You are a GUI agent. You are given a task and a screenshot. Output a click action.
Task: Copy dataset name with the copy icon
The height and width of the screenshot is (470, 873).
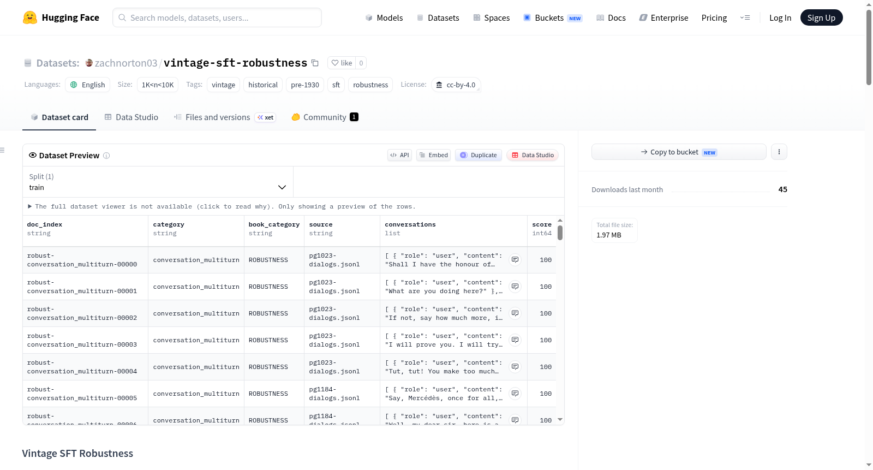[315, 63]
